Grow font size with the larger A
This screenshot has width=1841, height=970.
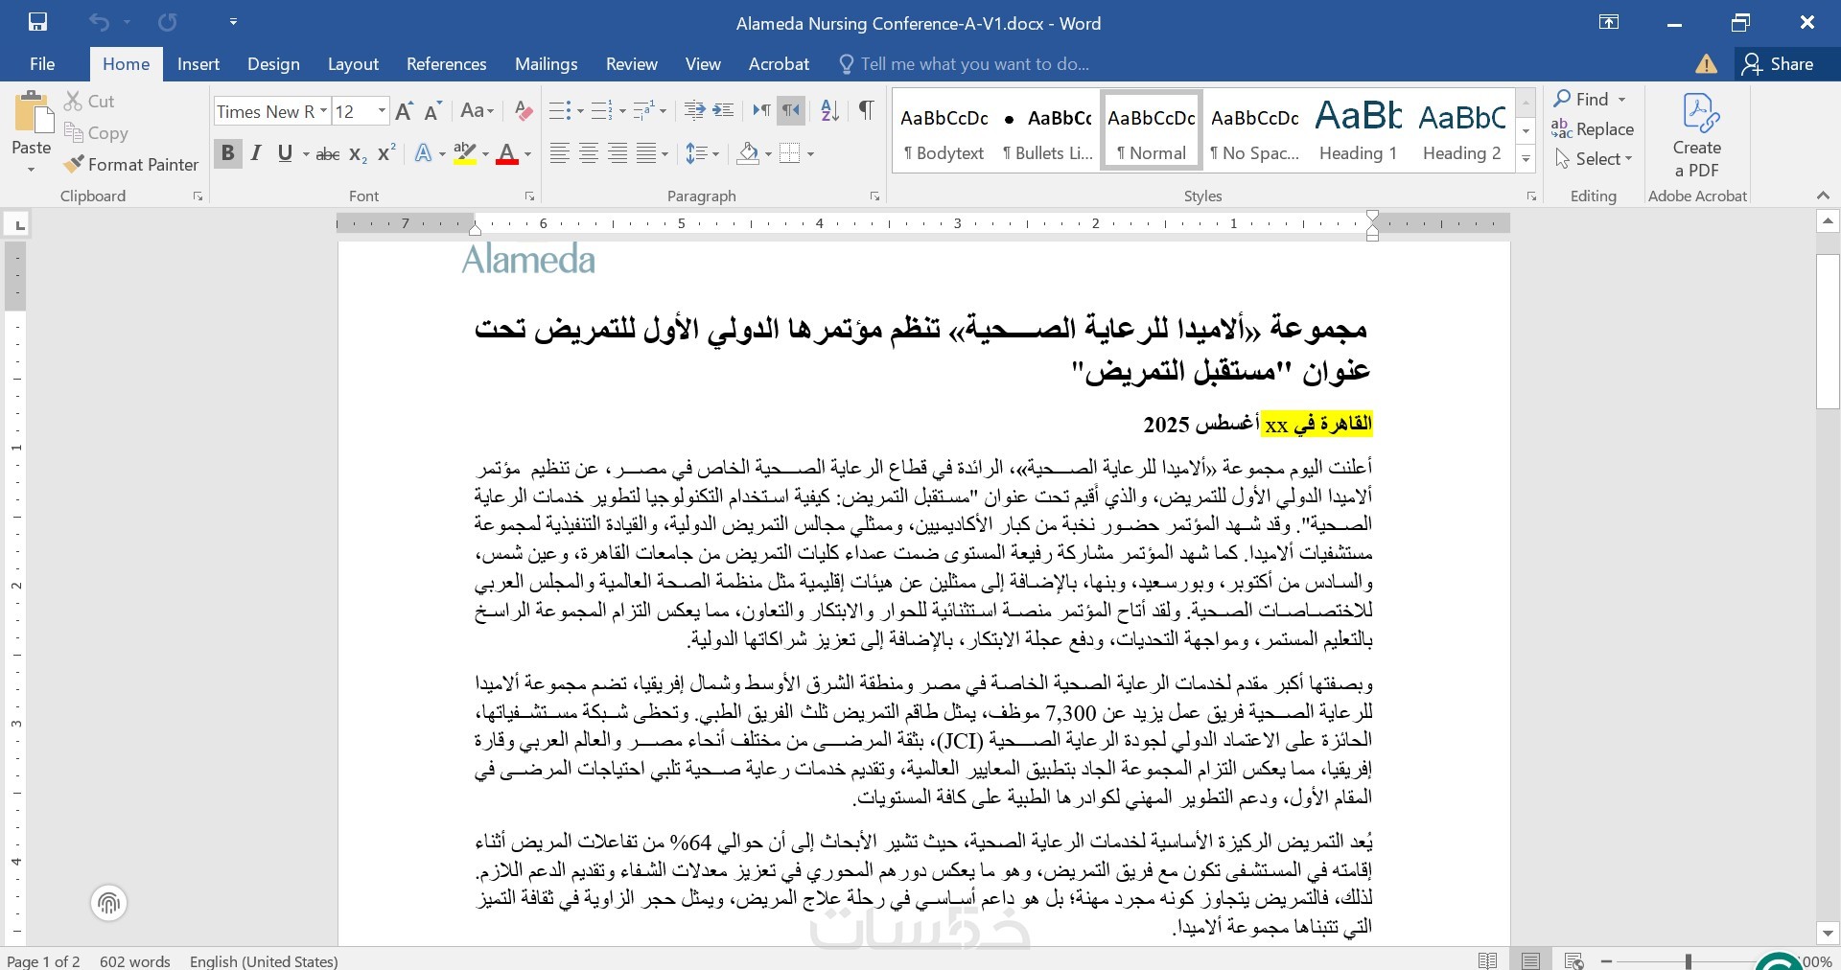click(405, 111)
